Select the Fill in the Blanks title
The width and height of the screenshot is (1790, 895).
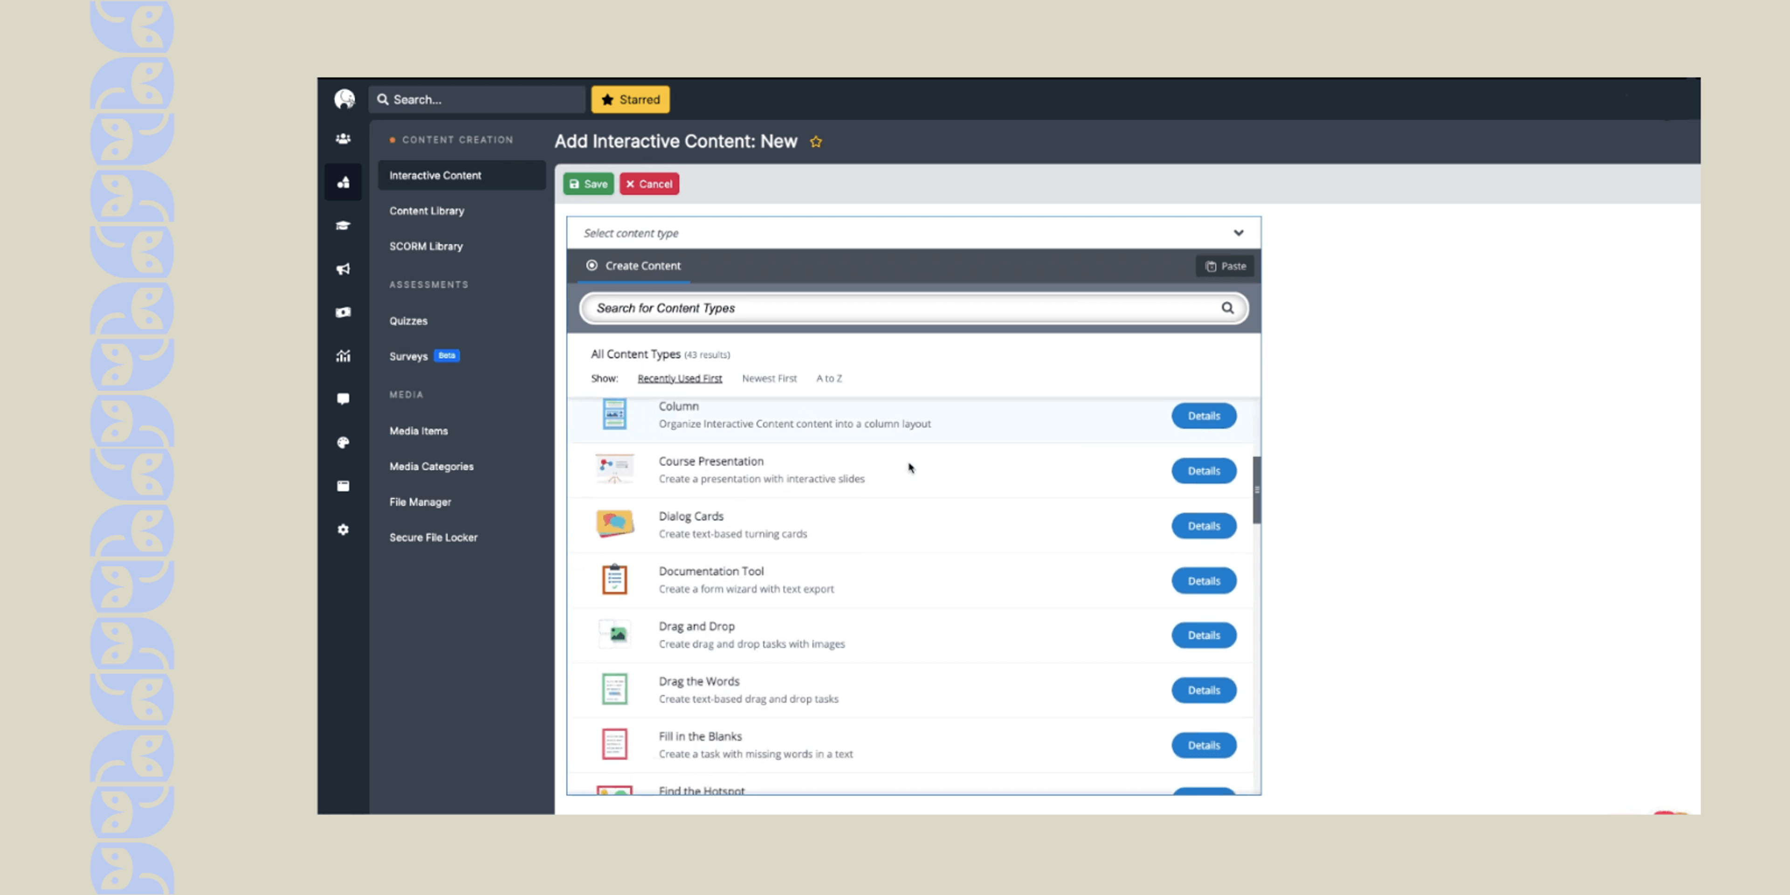[x=701, y=736]
